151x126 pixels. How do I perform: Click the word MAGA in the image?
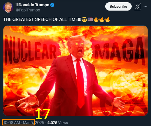coord(120,51)
